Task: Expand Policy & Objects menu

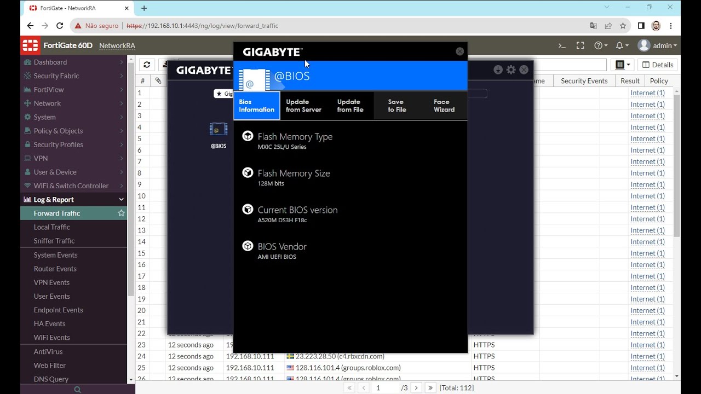Action: tap(73, 130)
